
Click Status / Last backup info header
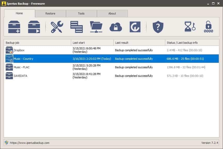tap(192, 42)
